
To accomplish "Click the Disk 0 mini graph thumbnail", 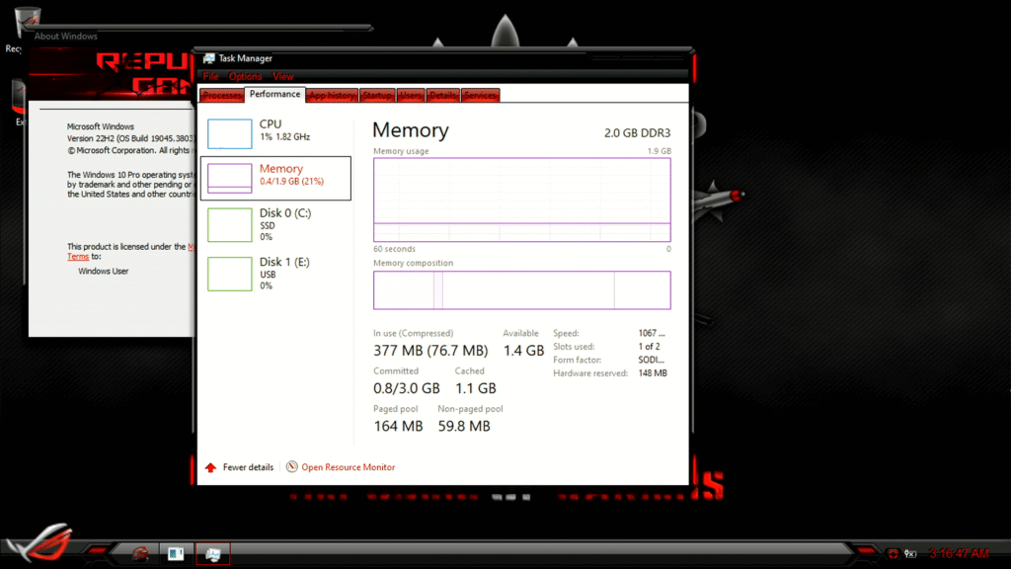I will click(229, 224).
